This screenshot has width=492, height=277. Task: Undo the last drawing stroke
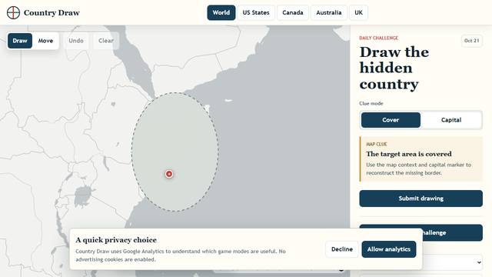(x=76, y=41)
